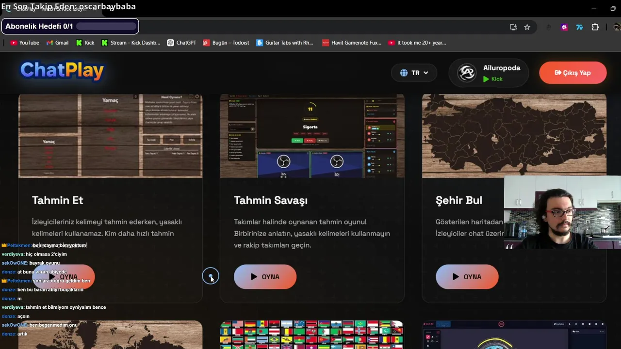The image size is (621, 349).
Task: Click the globe icon in language selector
Action: [404, 73]
